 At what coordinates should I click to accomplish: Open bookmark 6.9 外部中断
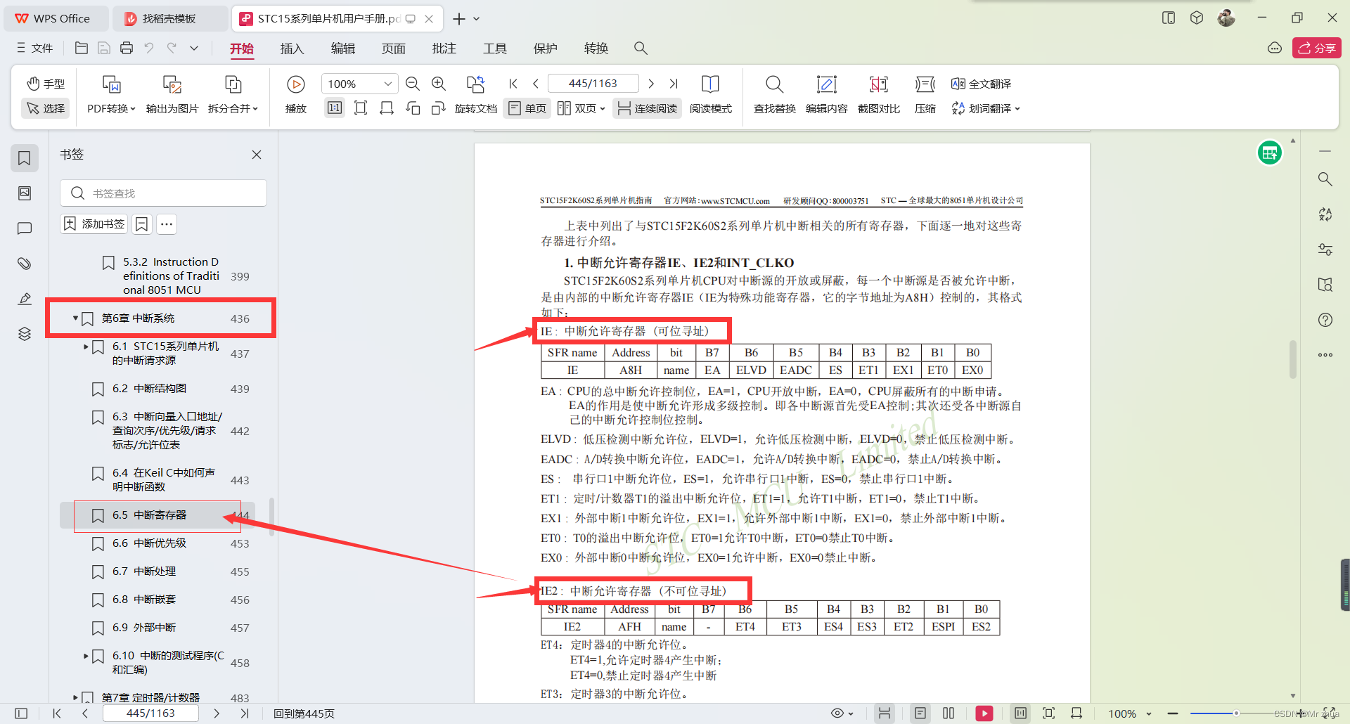[144, 628]
